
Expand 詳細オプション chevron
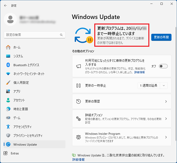166,119
